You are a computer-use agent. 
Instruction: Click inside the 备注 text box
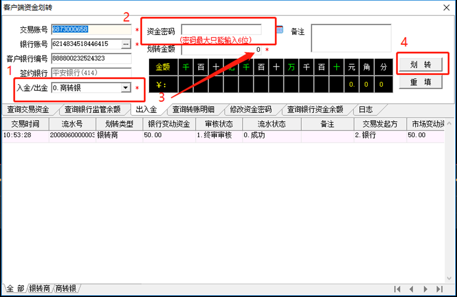[x=351, y=38]
